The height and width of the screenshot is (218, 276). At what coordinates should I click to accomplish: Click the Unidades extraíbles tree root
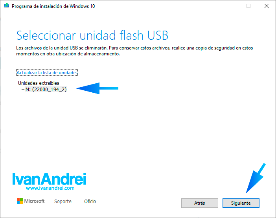coord(39,83)
